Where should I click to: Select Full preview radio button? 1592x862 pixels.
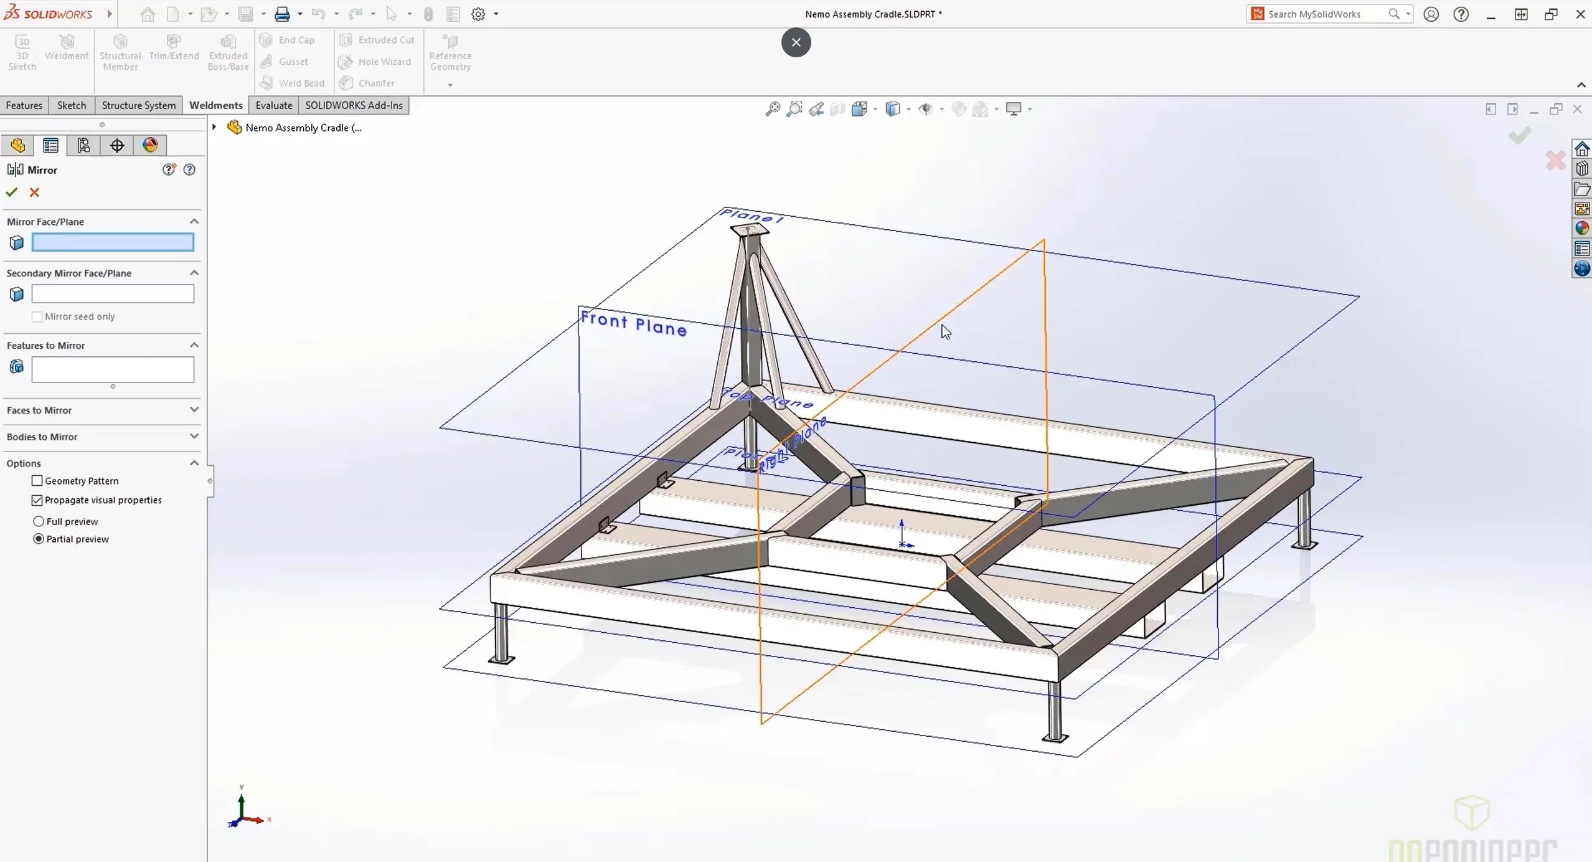38,521
